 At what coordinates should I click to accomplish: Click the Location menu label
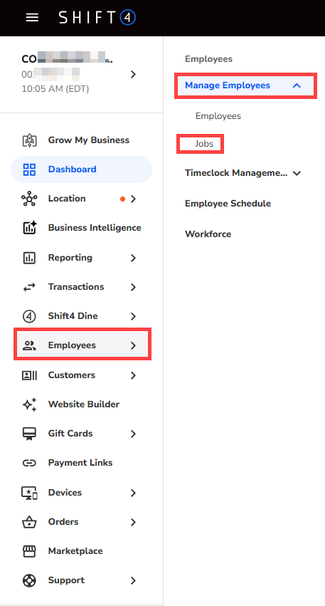[67, 199]
